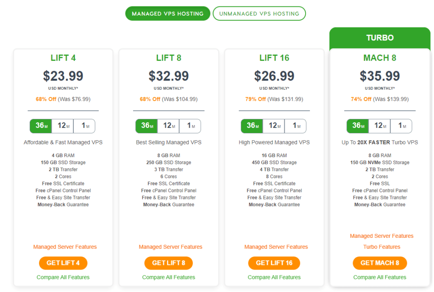Select 36-month term on Lift 8
The image size is (434, 292).
click(146, 126)
